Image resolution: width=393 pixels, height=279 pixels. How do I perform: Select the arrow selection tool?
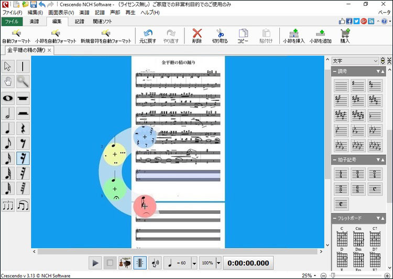tap(8, 67)
